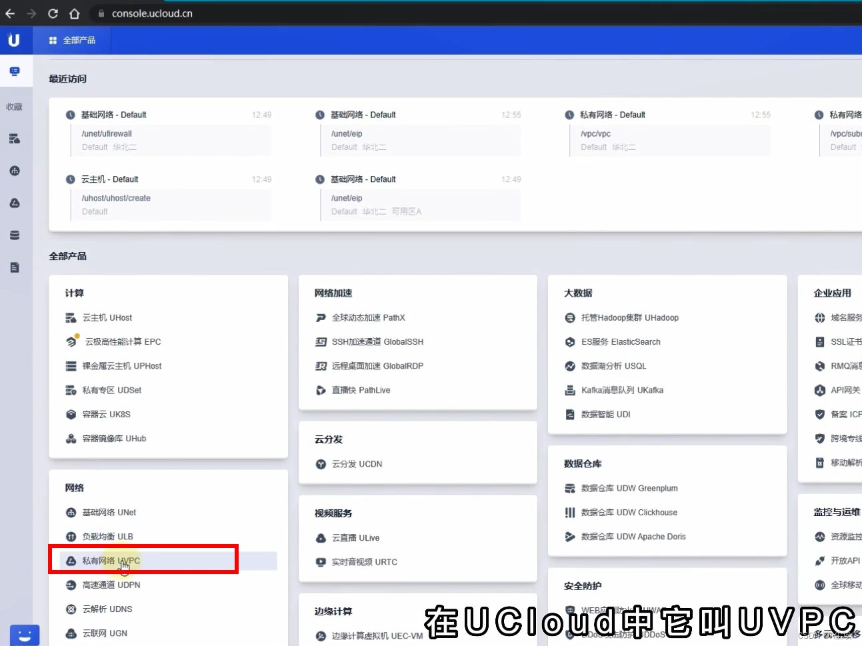
Task: Click 裸金属云主机 UPHost icon
Action: [x=71, y=366]
